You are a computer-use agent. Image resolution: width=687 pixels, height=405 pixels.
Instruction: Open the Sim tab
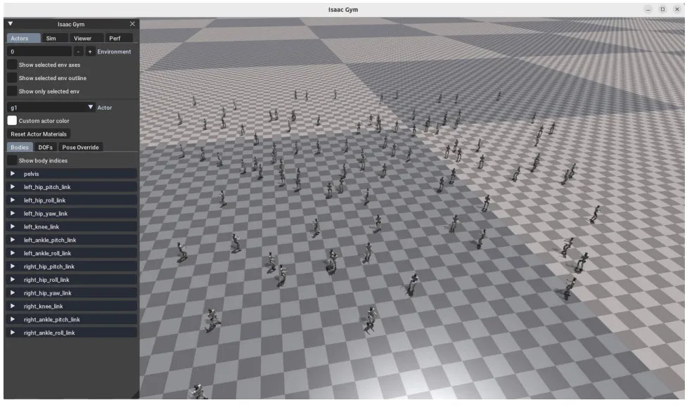coord(56,38)
